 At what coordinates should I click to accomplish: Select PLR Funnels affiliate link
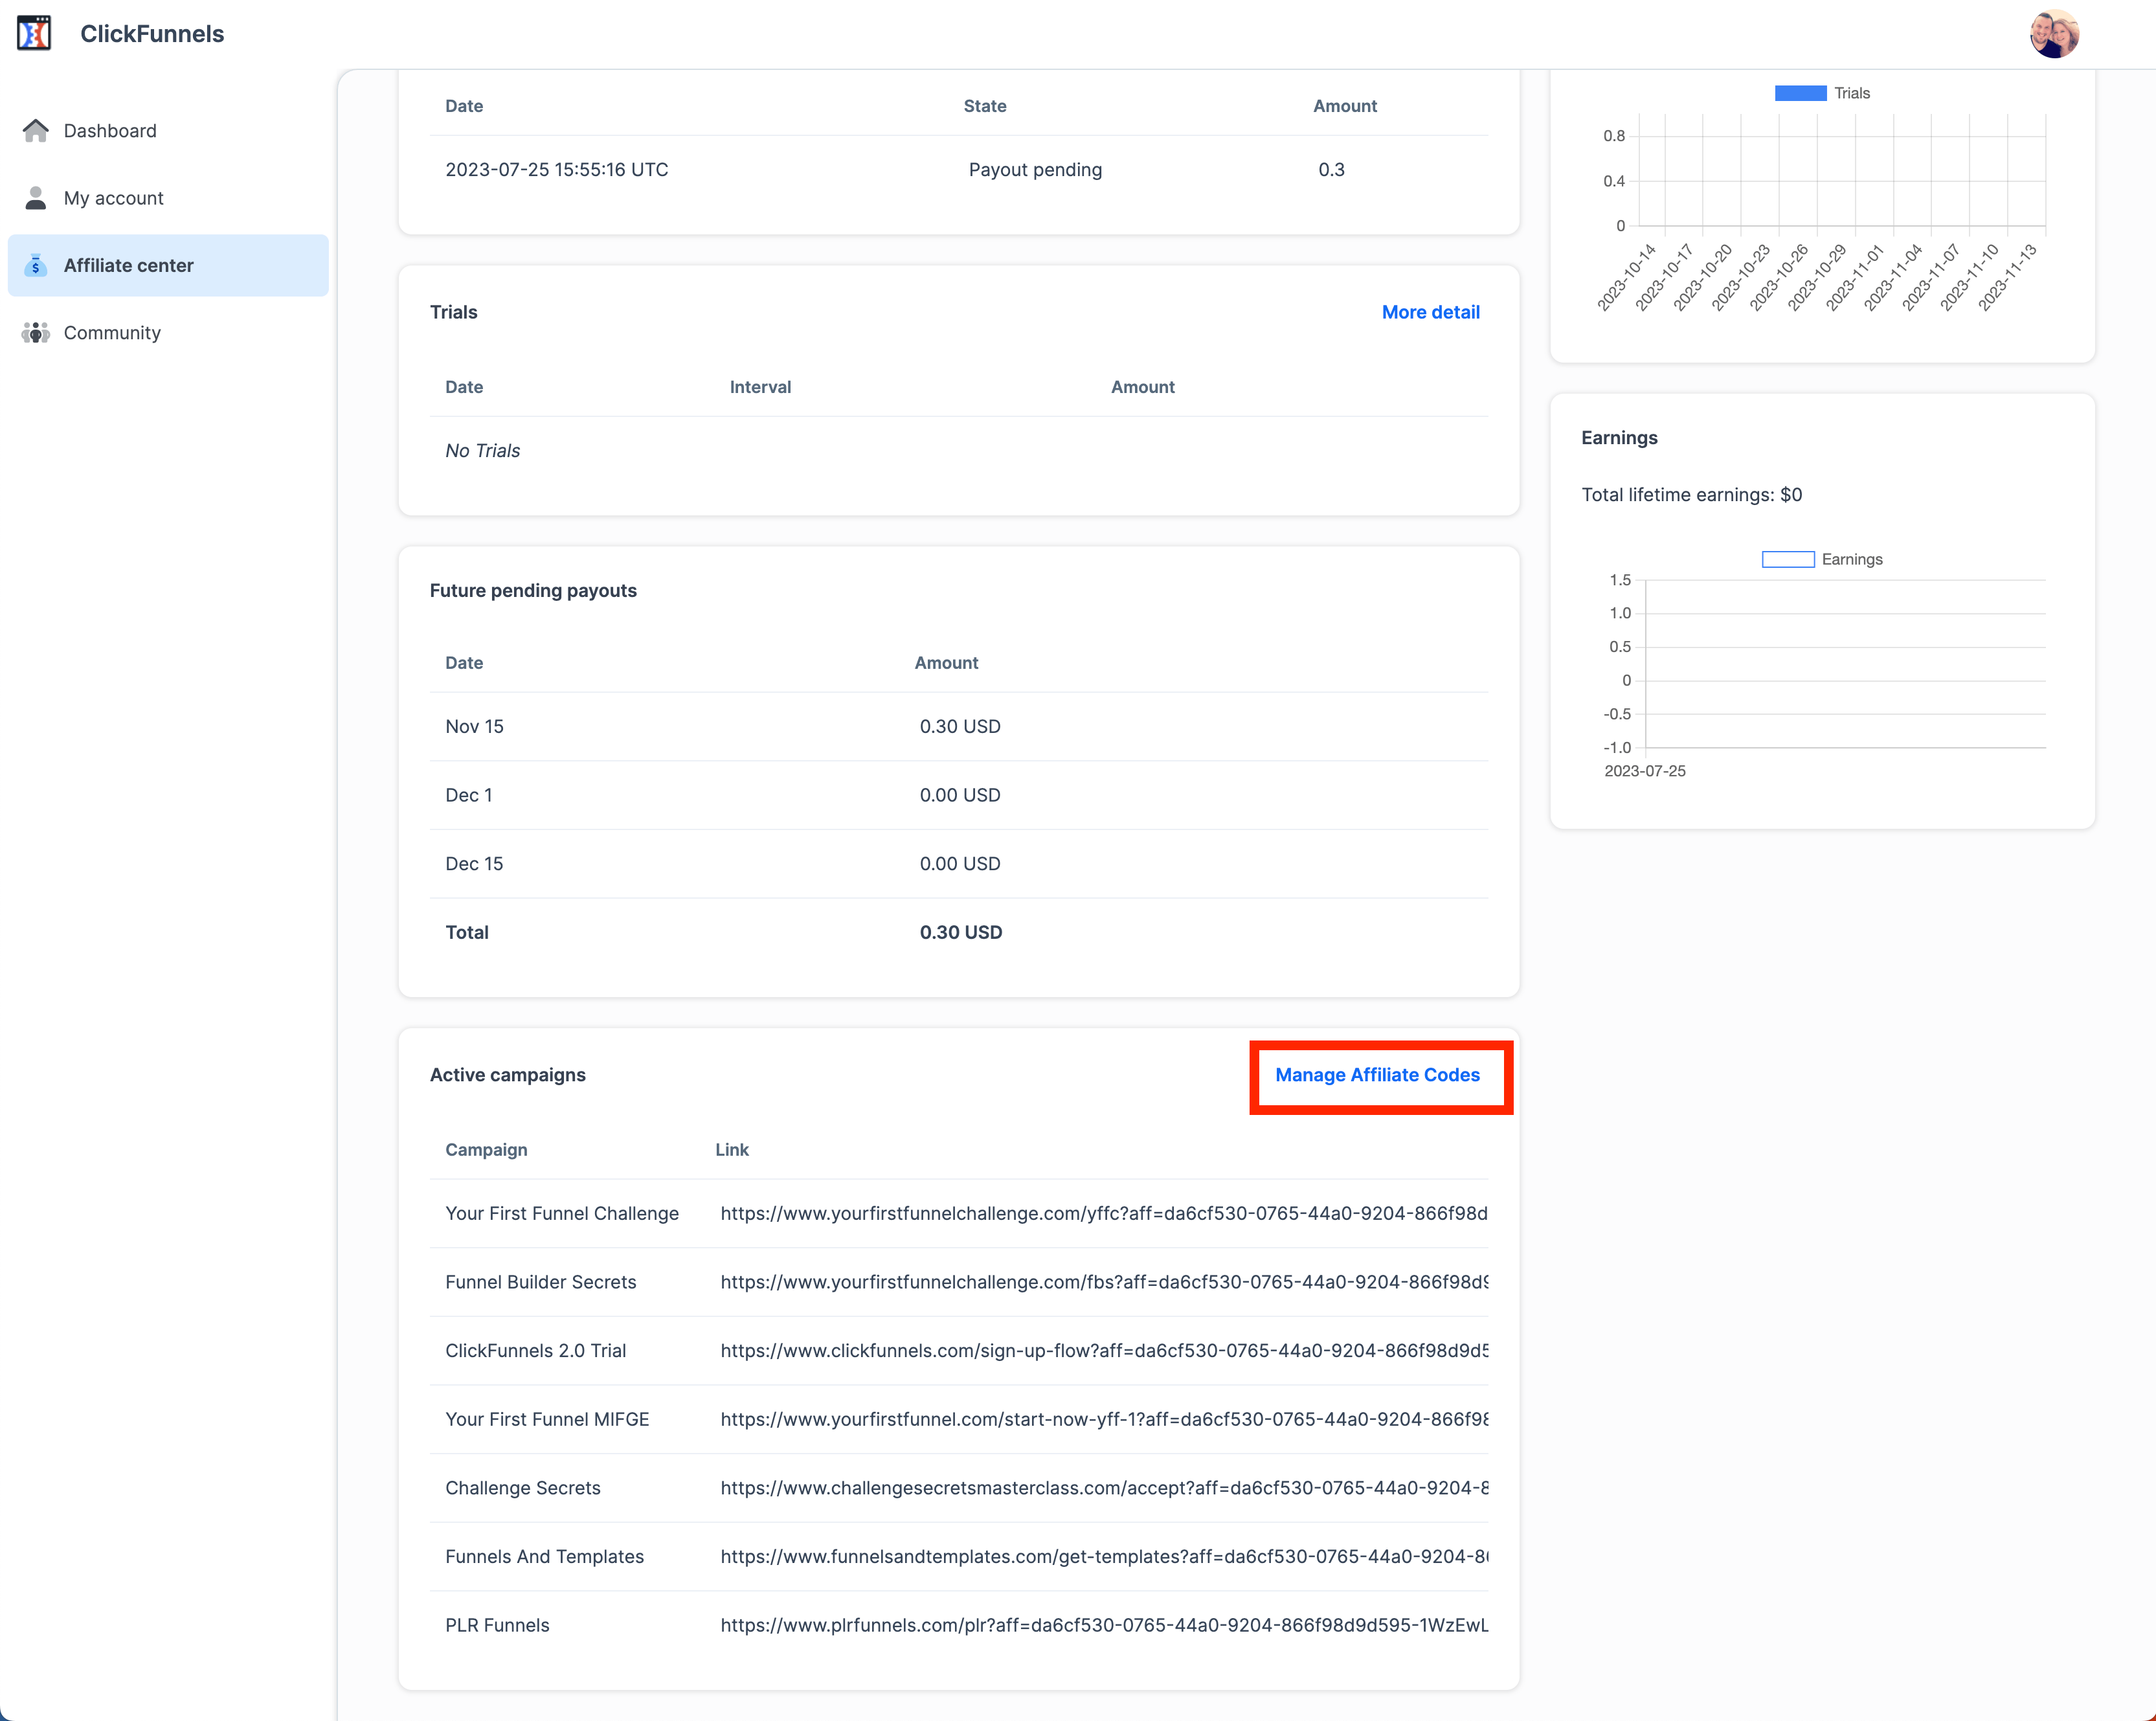1104,1625
